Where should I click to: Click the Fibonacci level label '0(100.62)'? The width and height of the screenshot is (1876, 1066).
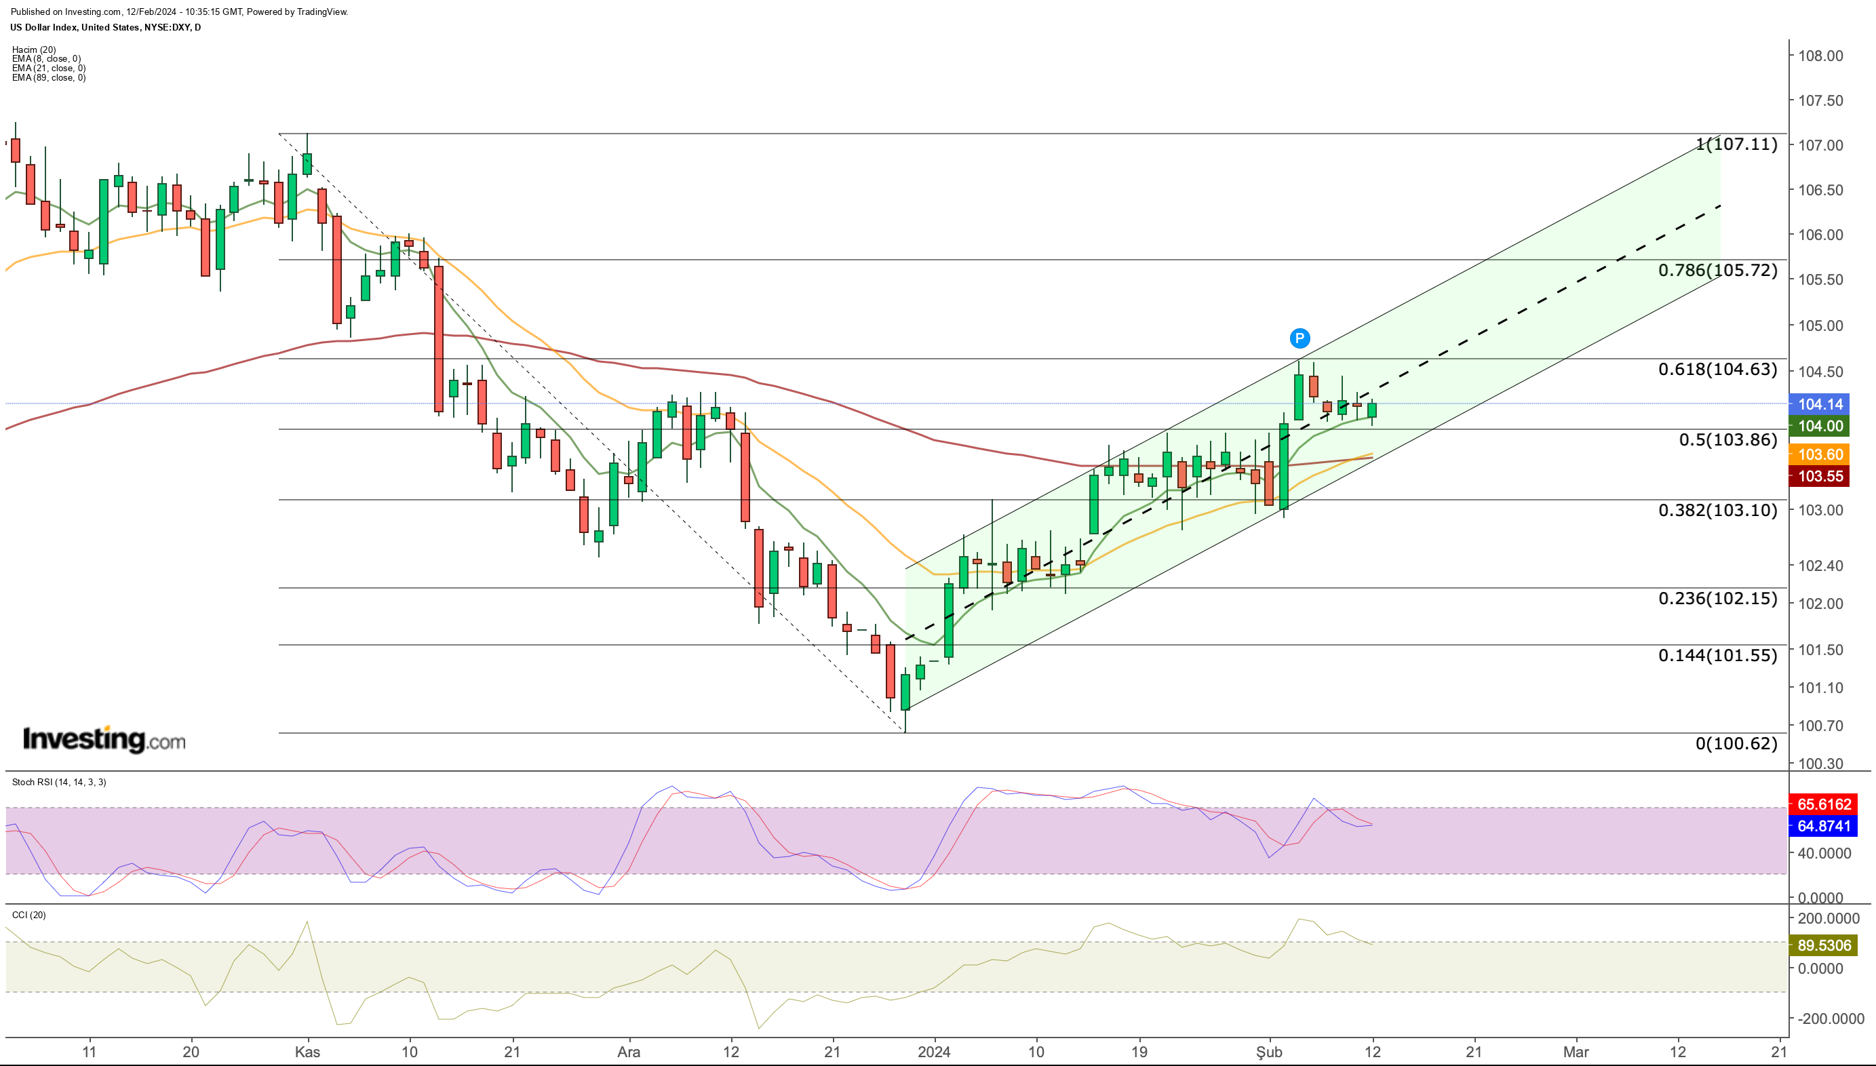coord(1736,744)
